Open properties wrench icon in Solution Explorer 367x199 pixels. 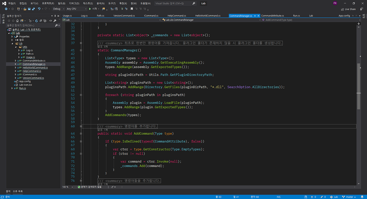(x=55, y=21)
